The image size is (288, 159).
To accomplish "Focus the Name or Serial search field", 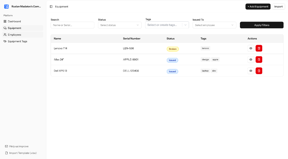I will coord(73,25).
